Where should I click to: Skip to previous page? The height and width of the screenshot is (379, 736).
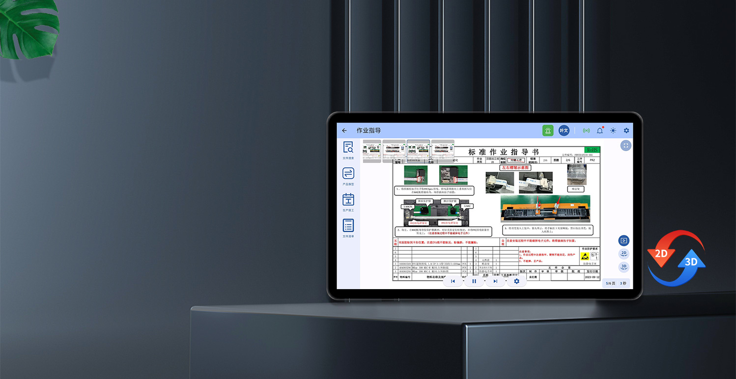[x=453, y=281]
